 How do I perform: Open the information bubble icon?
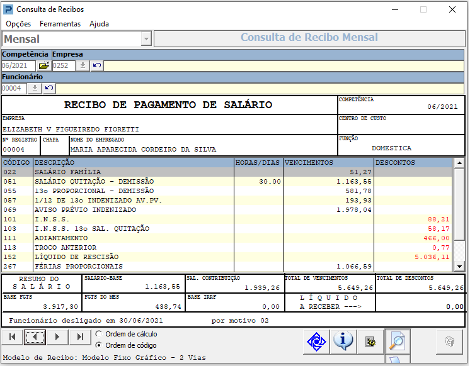click(343, 341)
